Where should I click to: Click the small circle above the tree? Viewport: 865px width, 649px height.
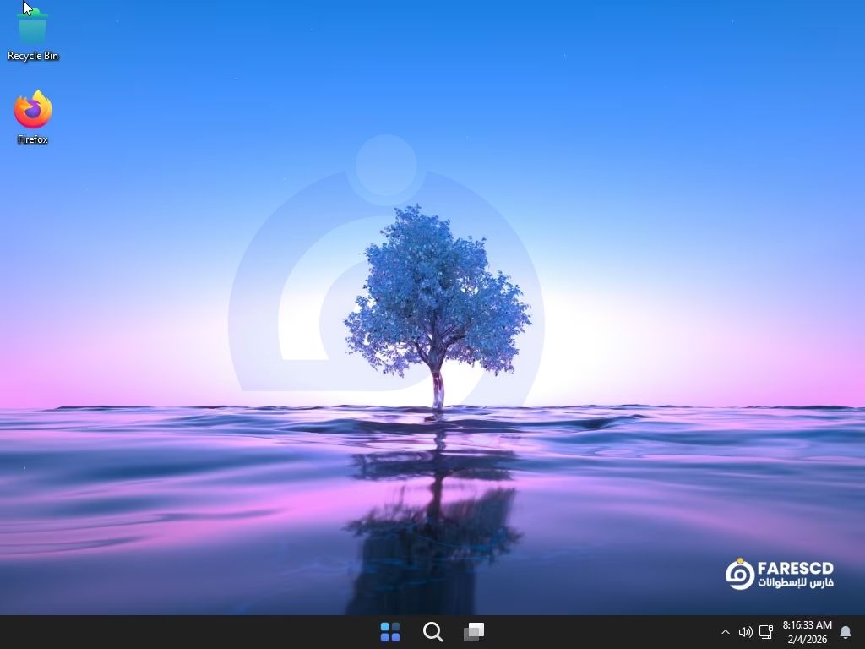click(386, 165)
